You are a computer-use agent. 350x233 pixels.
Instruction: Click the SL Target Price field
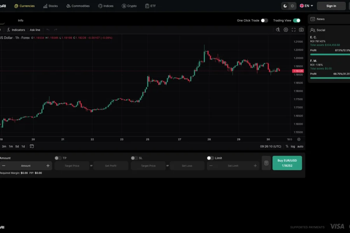point(148,166)
